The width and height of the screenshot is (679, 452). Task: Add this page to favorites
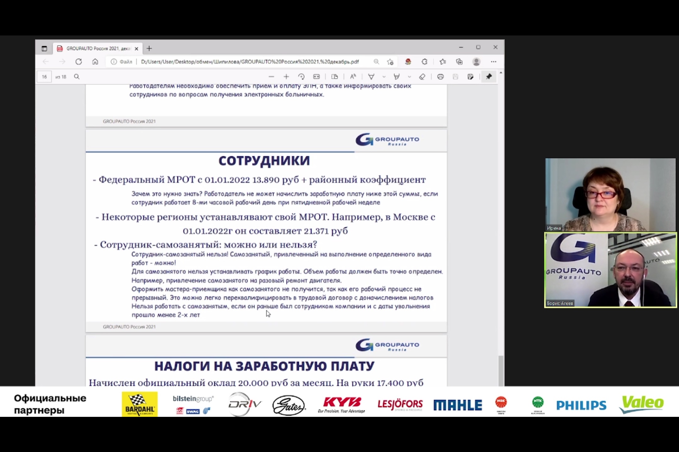[390, 62]
